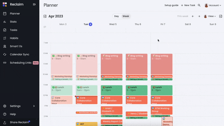
Task: Toggle the done checkbox on Tuesday Lunch
Action: click(x=78, y=87)
